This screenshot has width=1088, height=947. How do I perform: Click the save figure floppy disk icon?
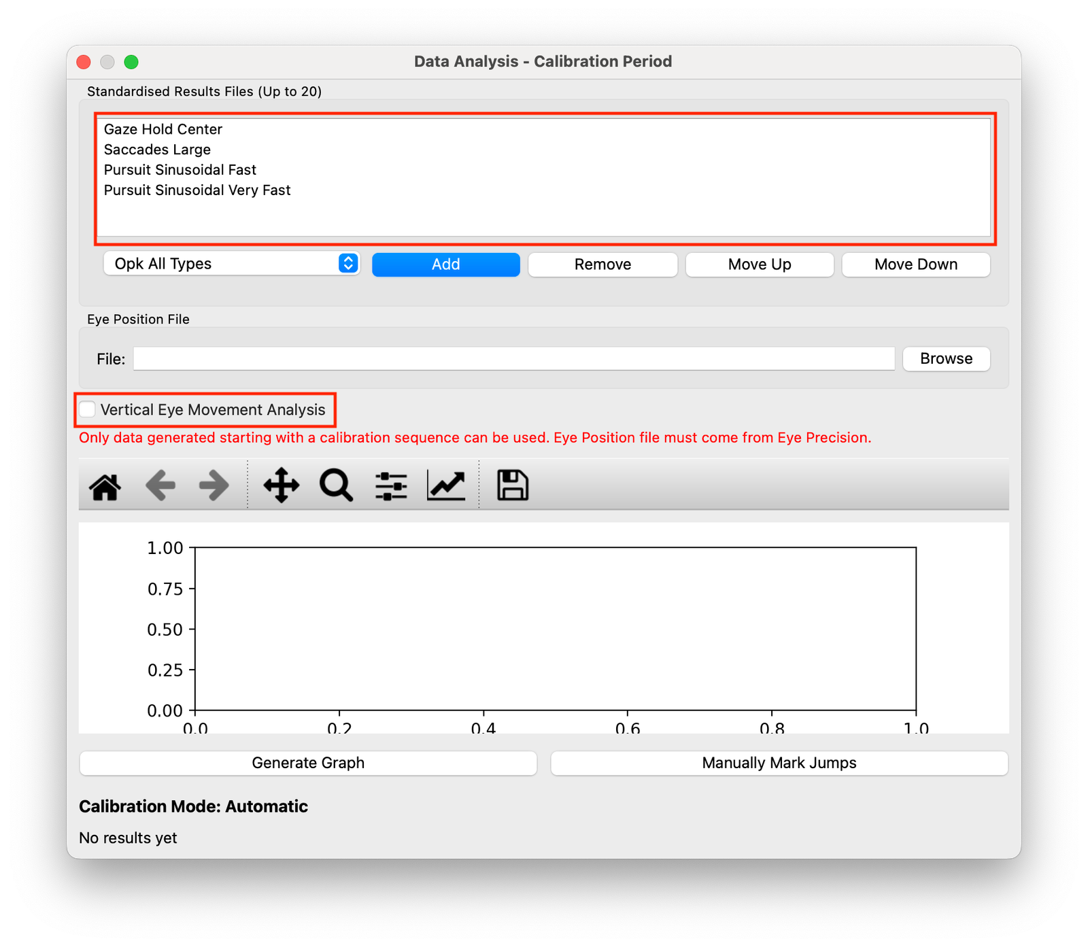[513, 486]
